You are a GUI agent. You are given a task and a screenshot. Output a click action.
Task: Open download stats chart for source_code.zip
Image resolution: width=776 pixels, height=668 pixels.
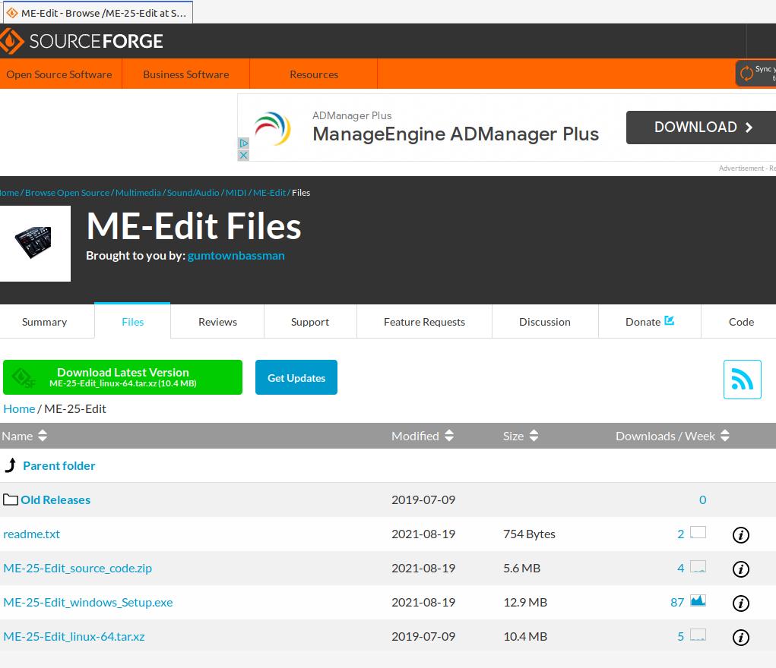(x=698, y=566)
